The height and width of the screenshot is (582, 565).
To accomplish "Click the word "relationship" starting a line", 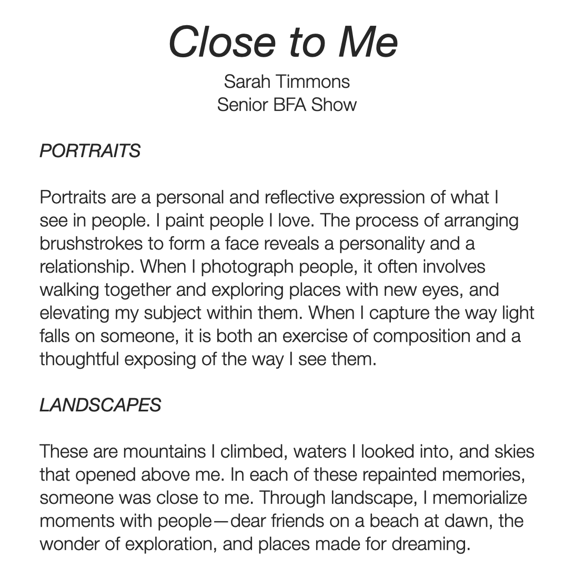I will (86, 267).
